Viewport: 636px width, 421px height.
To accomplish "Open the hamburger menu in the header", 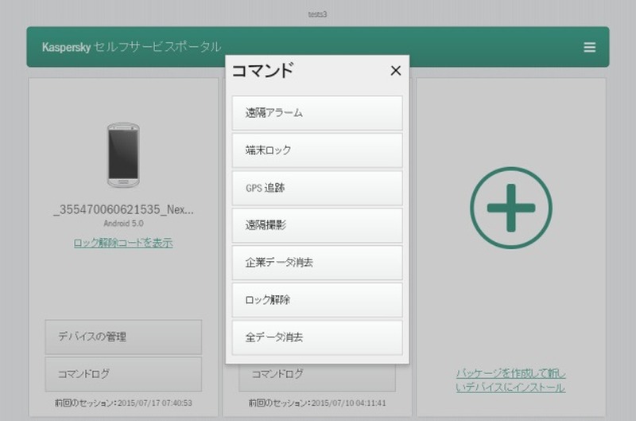I will click(589, 47).
